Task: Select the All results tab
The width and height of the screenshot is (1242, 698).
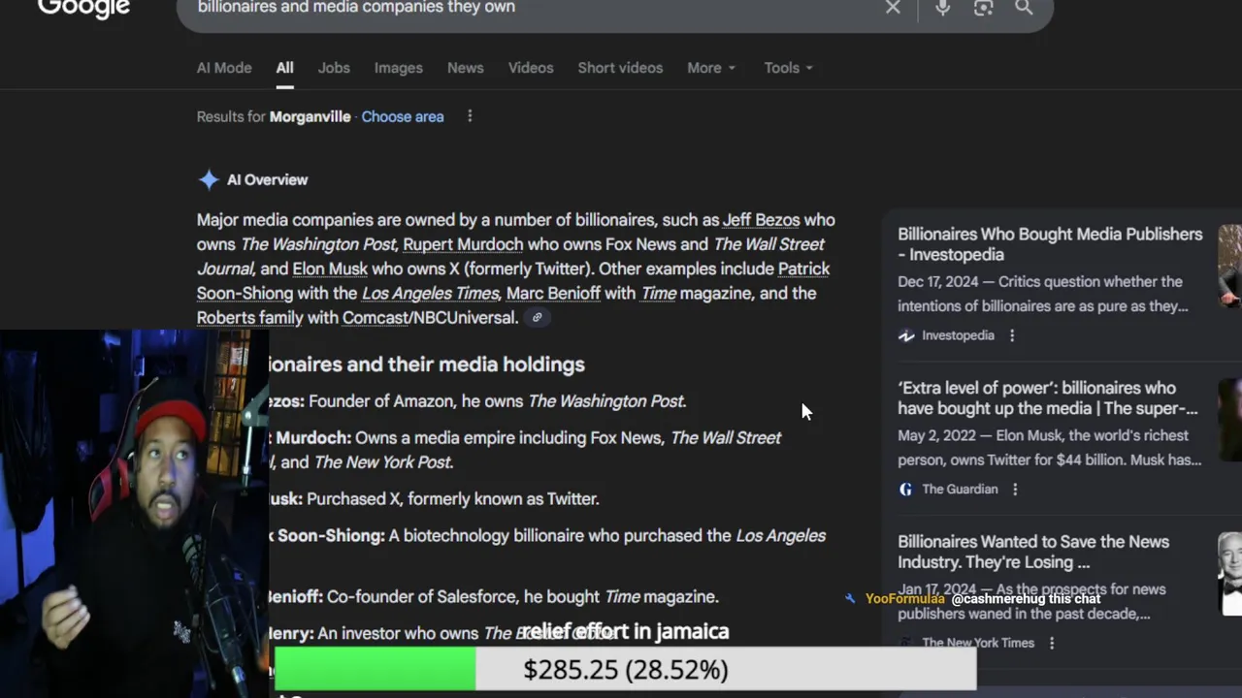Action: click(284, 68)
